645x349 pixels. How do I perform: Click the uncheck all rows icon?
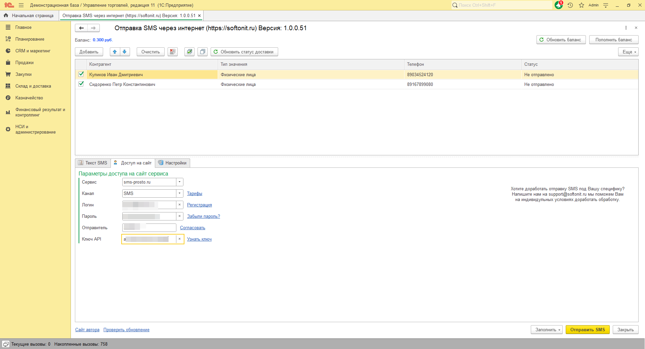point(202,52)
